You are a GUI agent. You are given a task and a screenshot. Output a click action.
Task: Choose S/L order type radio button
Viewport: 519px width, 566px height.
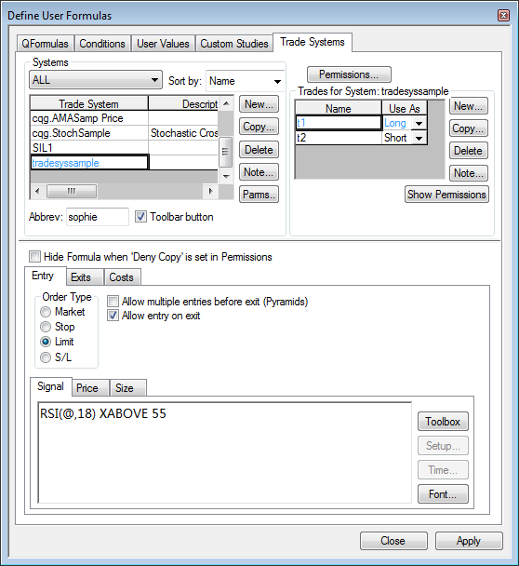tap(46, 357)
